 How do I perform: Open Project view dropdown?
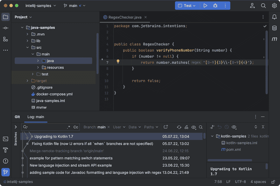tap(23, 17)
